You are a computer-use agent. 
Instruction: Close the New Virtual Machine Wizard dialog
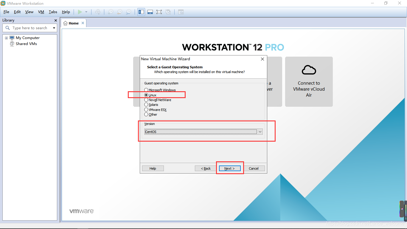262,59
